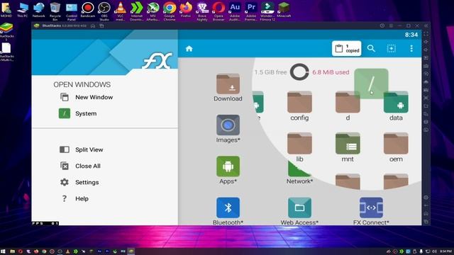The image size is (454, 255).
Task: Open the Images shortcut
Action: 228,129
